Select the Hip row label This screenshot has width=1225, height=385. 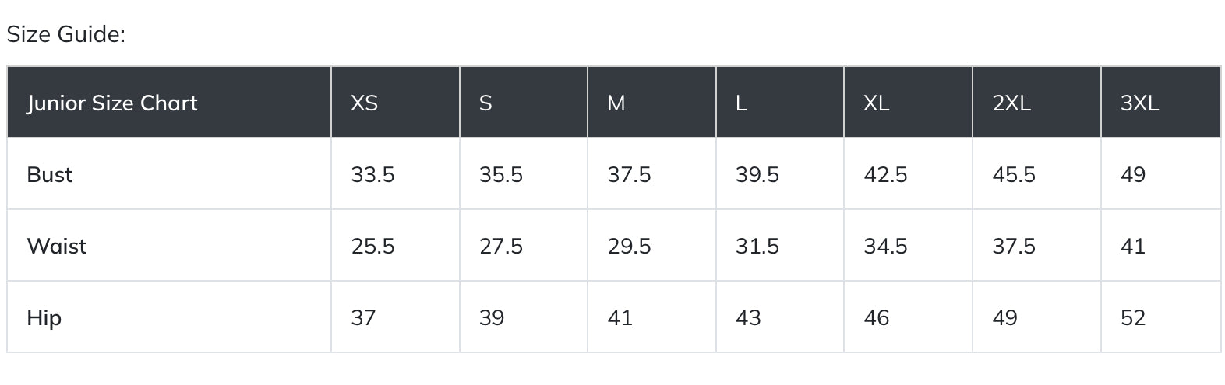pos(44,317)
